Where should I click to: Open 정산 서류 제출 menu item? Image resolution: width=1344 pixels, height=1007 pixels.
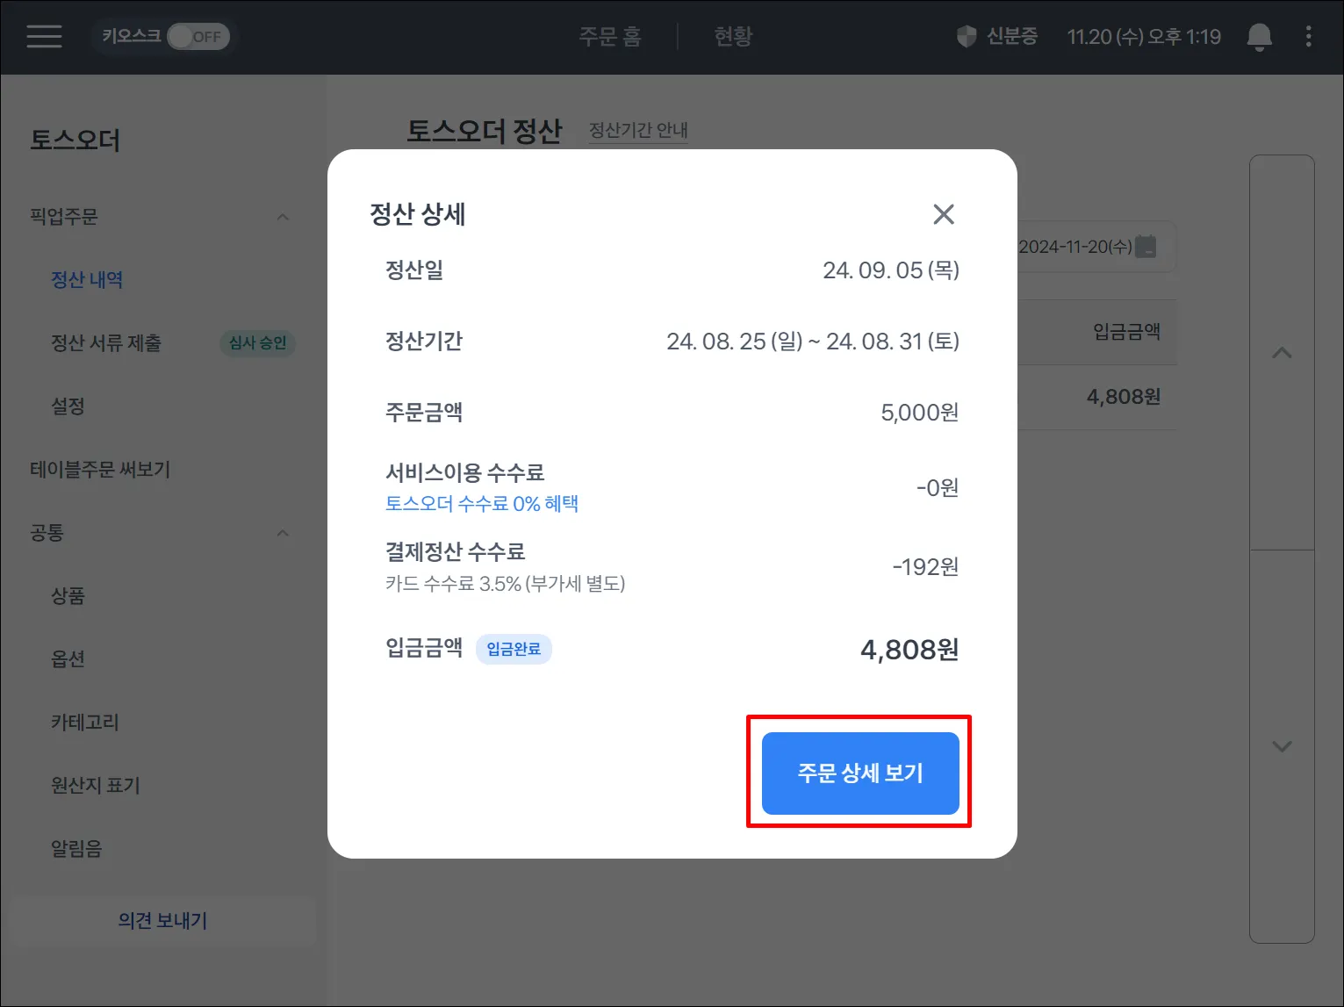point(106,343)
